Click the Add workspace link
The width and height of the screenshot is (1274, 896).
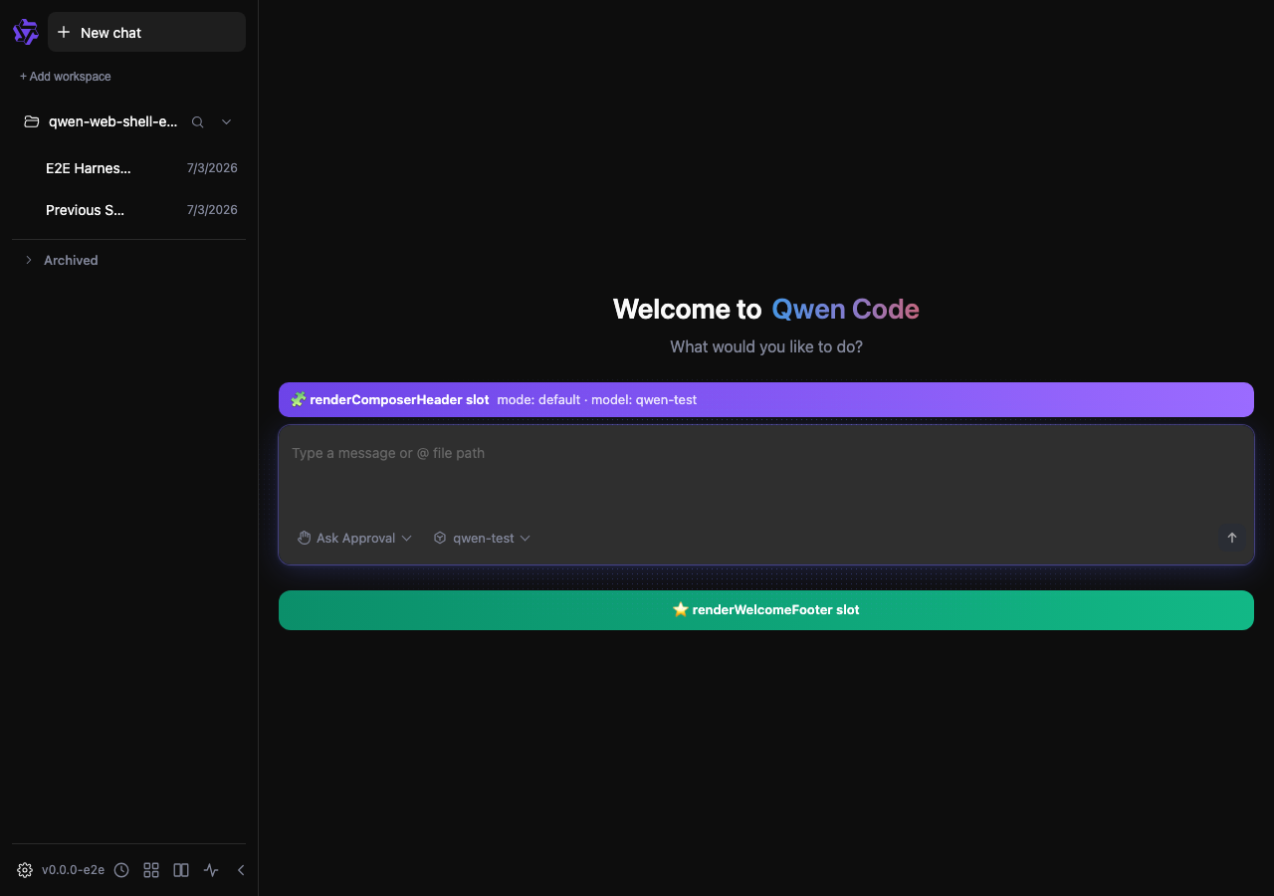(66, 77)
